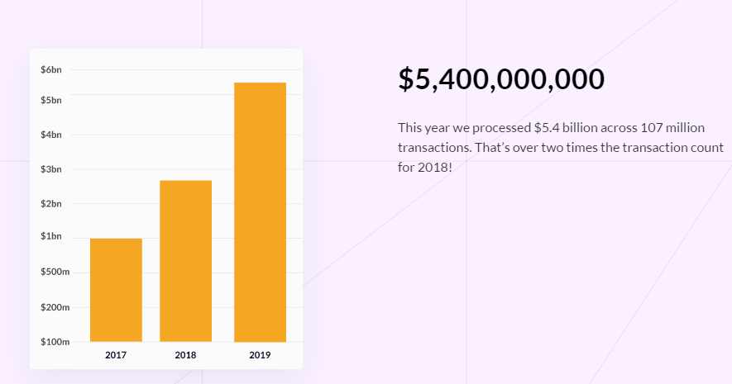Click the 2017 x-axis label
732x384 pixels.
point(116,355)
